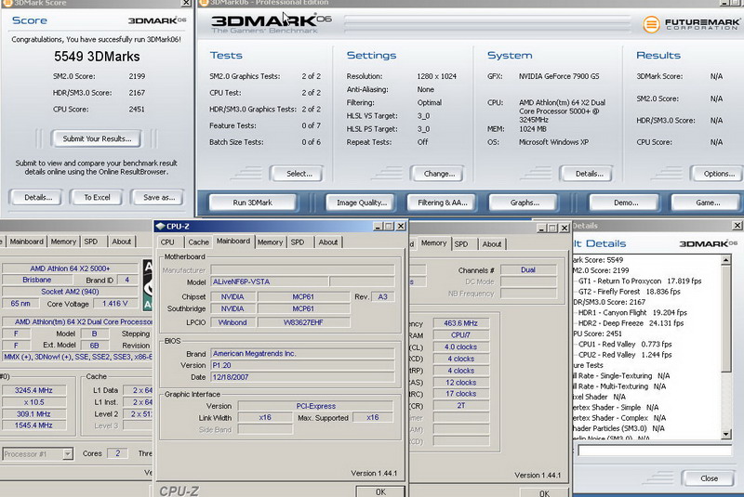Screen dimensions: 744x497
Task: Select CPU1 - Red Valley result row
Action: coord(625,344)
